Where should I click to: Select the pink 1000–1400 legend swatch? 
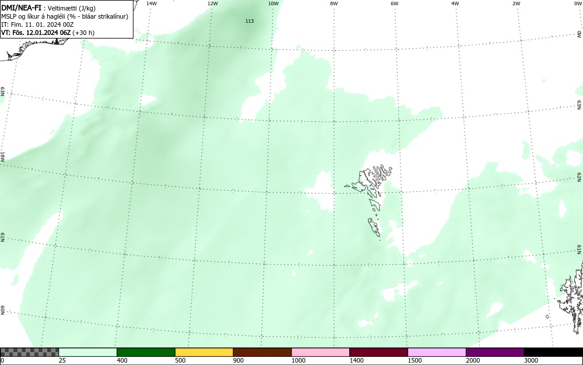(x=321, y=352)
